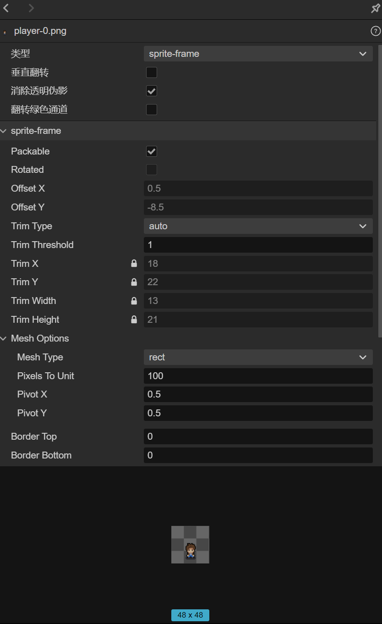Viewport: 382px width, 624px height.
Task: Click the back navigation arrow
Action: (6, 8)
